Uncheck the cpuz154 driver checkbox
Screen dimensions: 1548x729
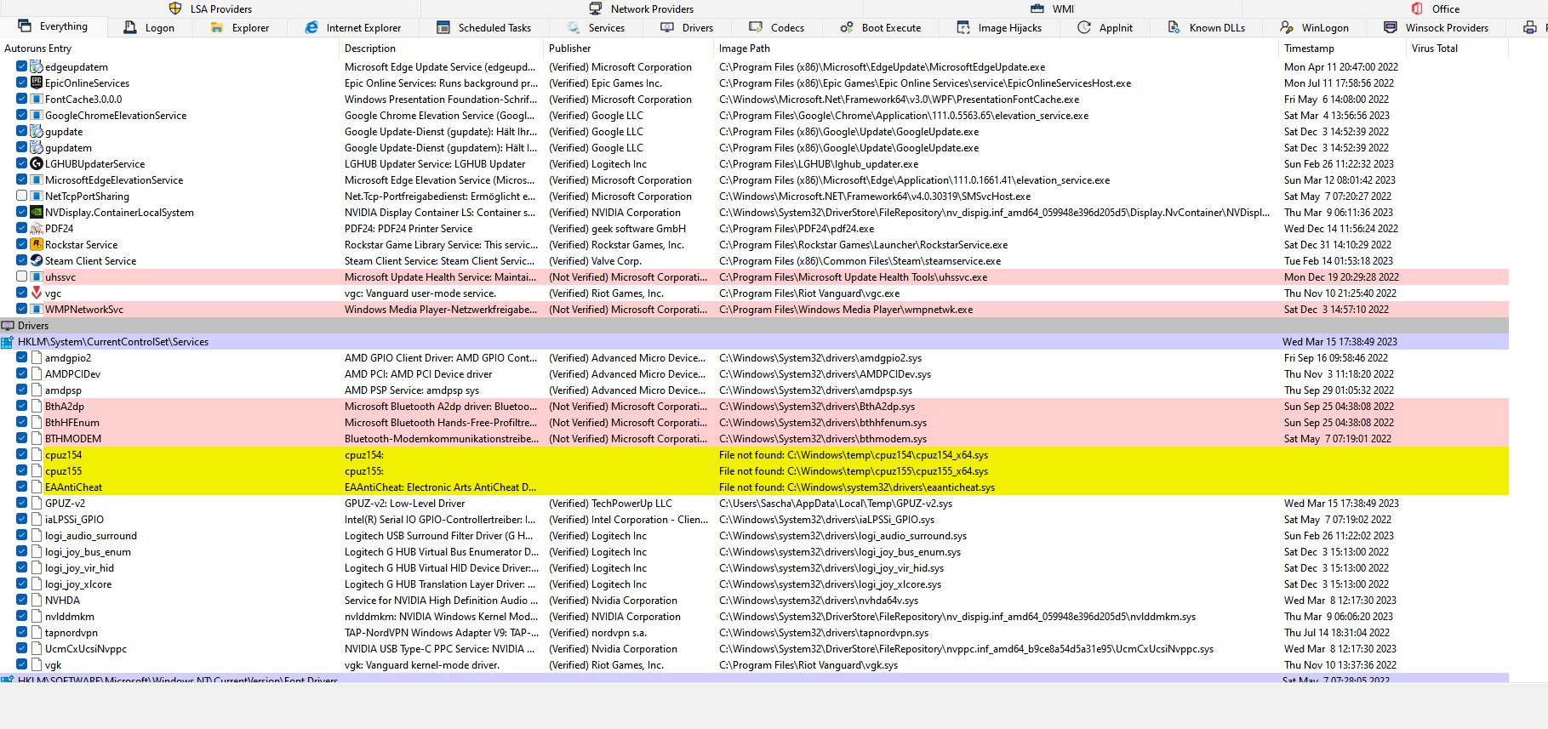pyautogui.click(x=22, y=454)
